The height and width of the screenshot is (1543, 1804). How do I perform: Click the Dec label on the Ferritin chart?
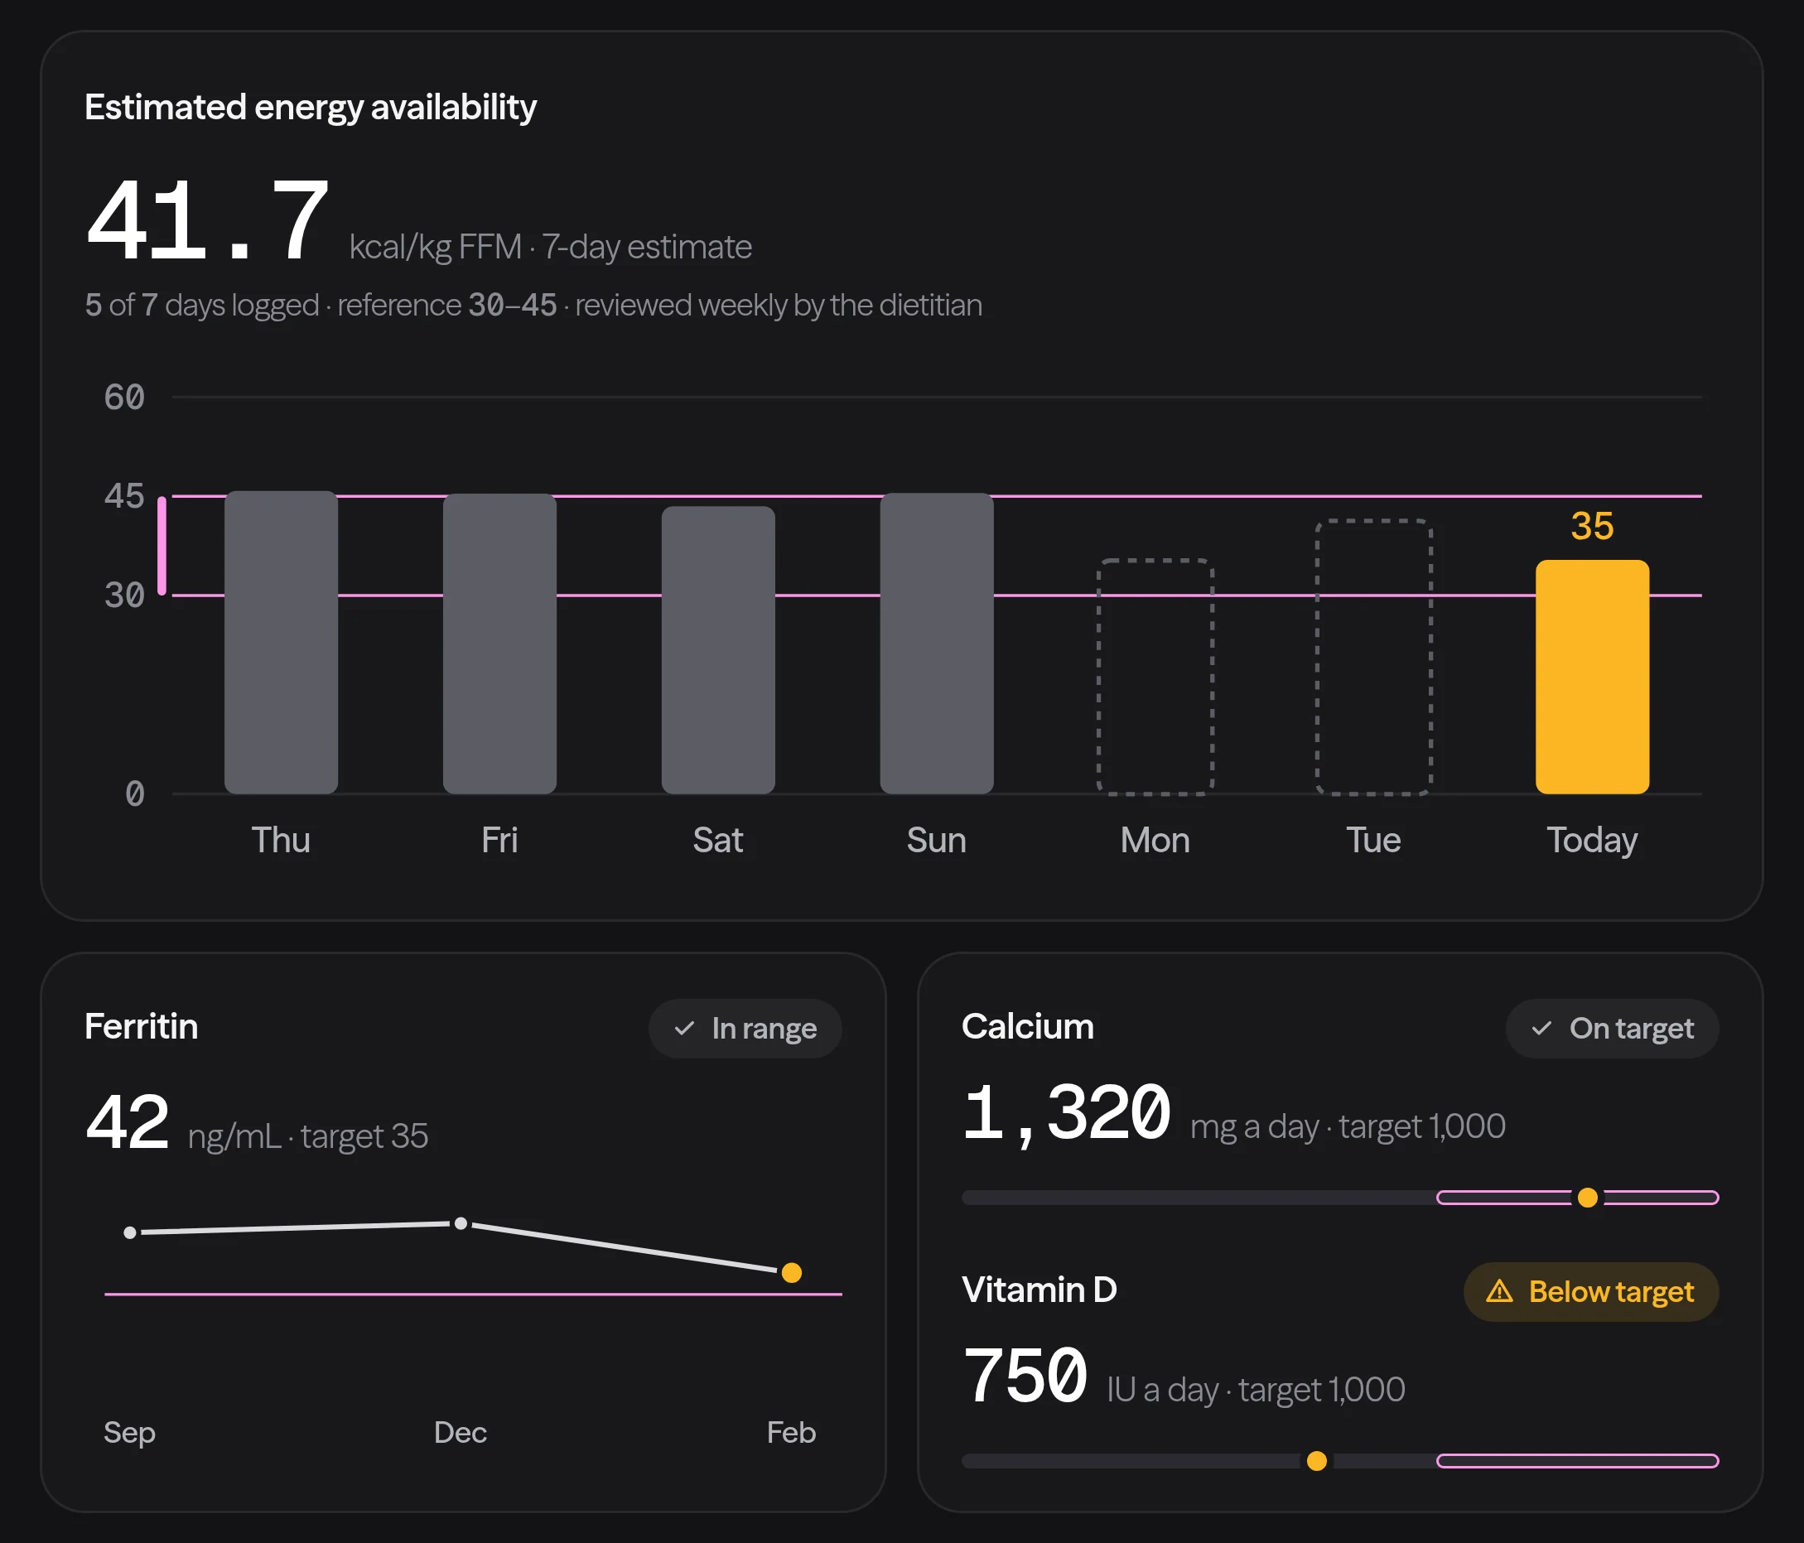pyautogui.click(x=461, y=1432)
